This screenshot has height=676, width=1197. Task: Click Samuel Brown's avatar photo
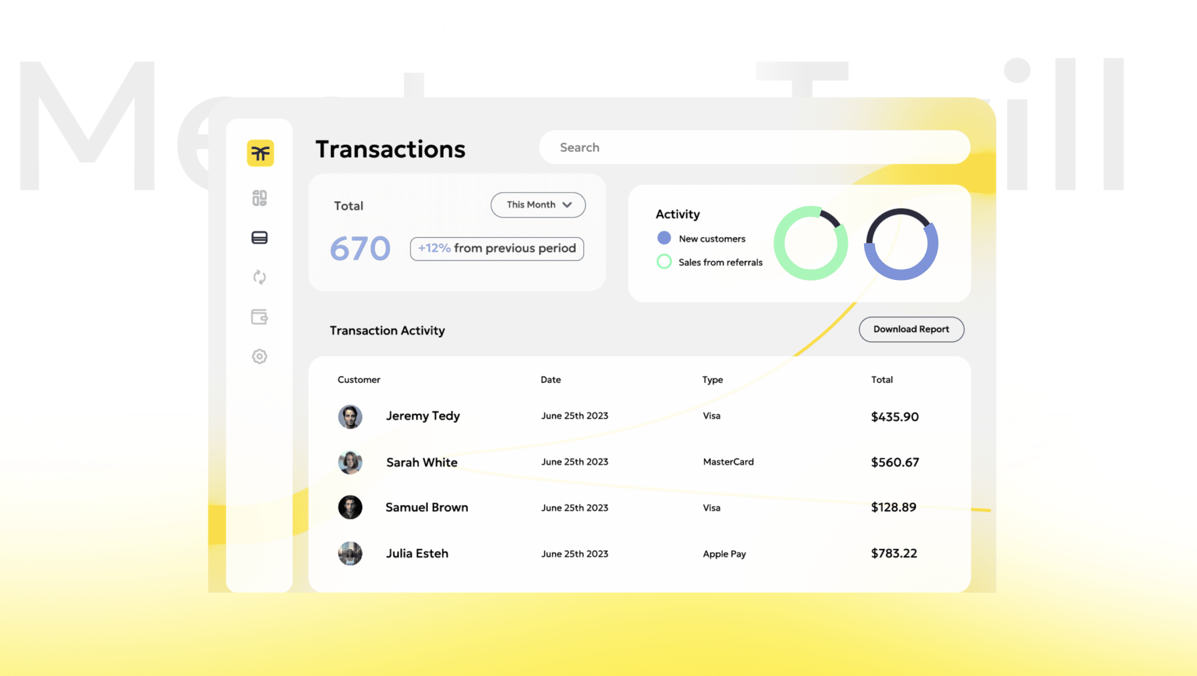(x=350, y=507)
